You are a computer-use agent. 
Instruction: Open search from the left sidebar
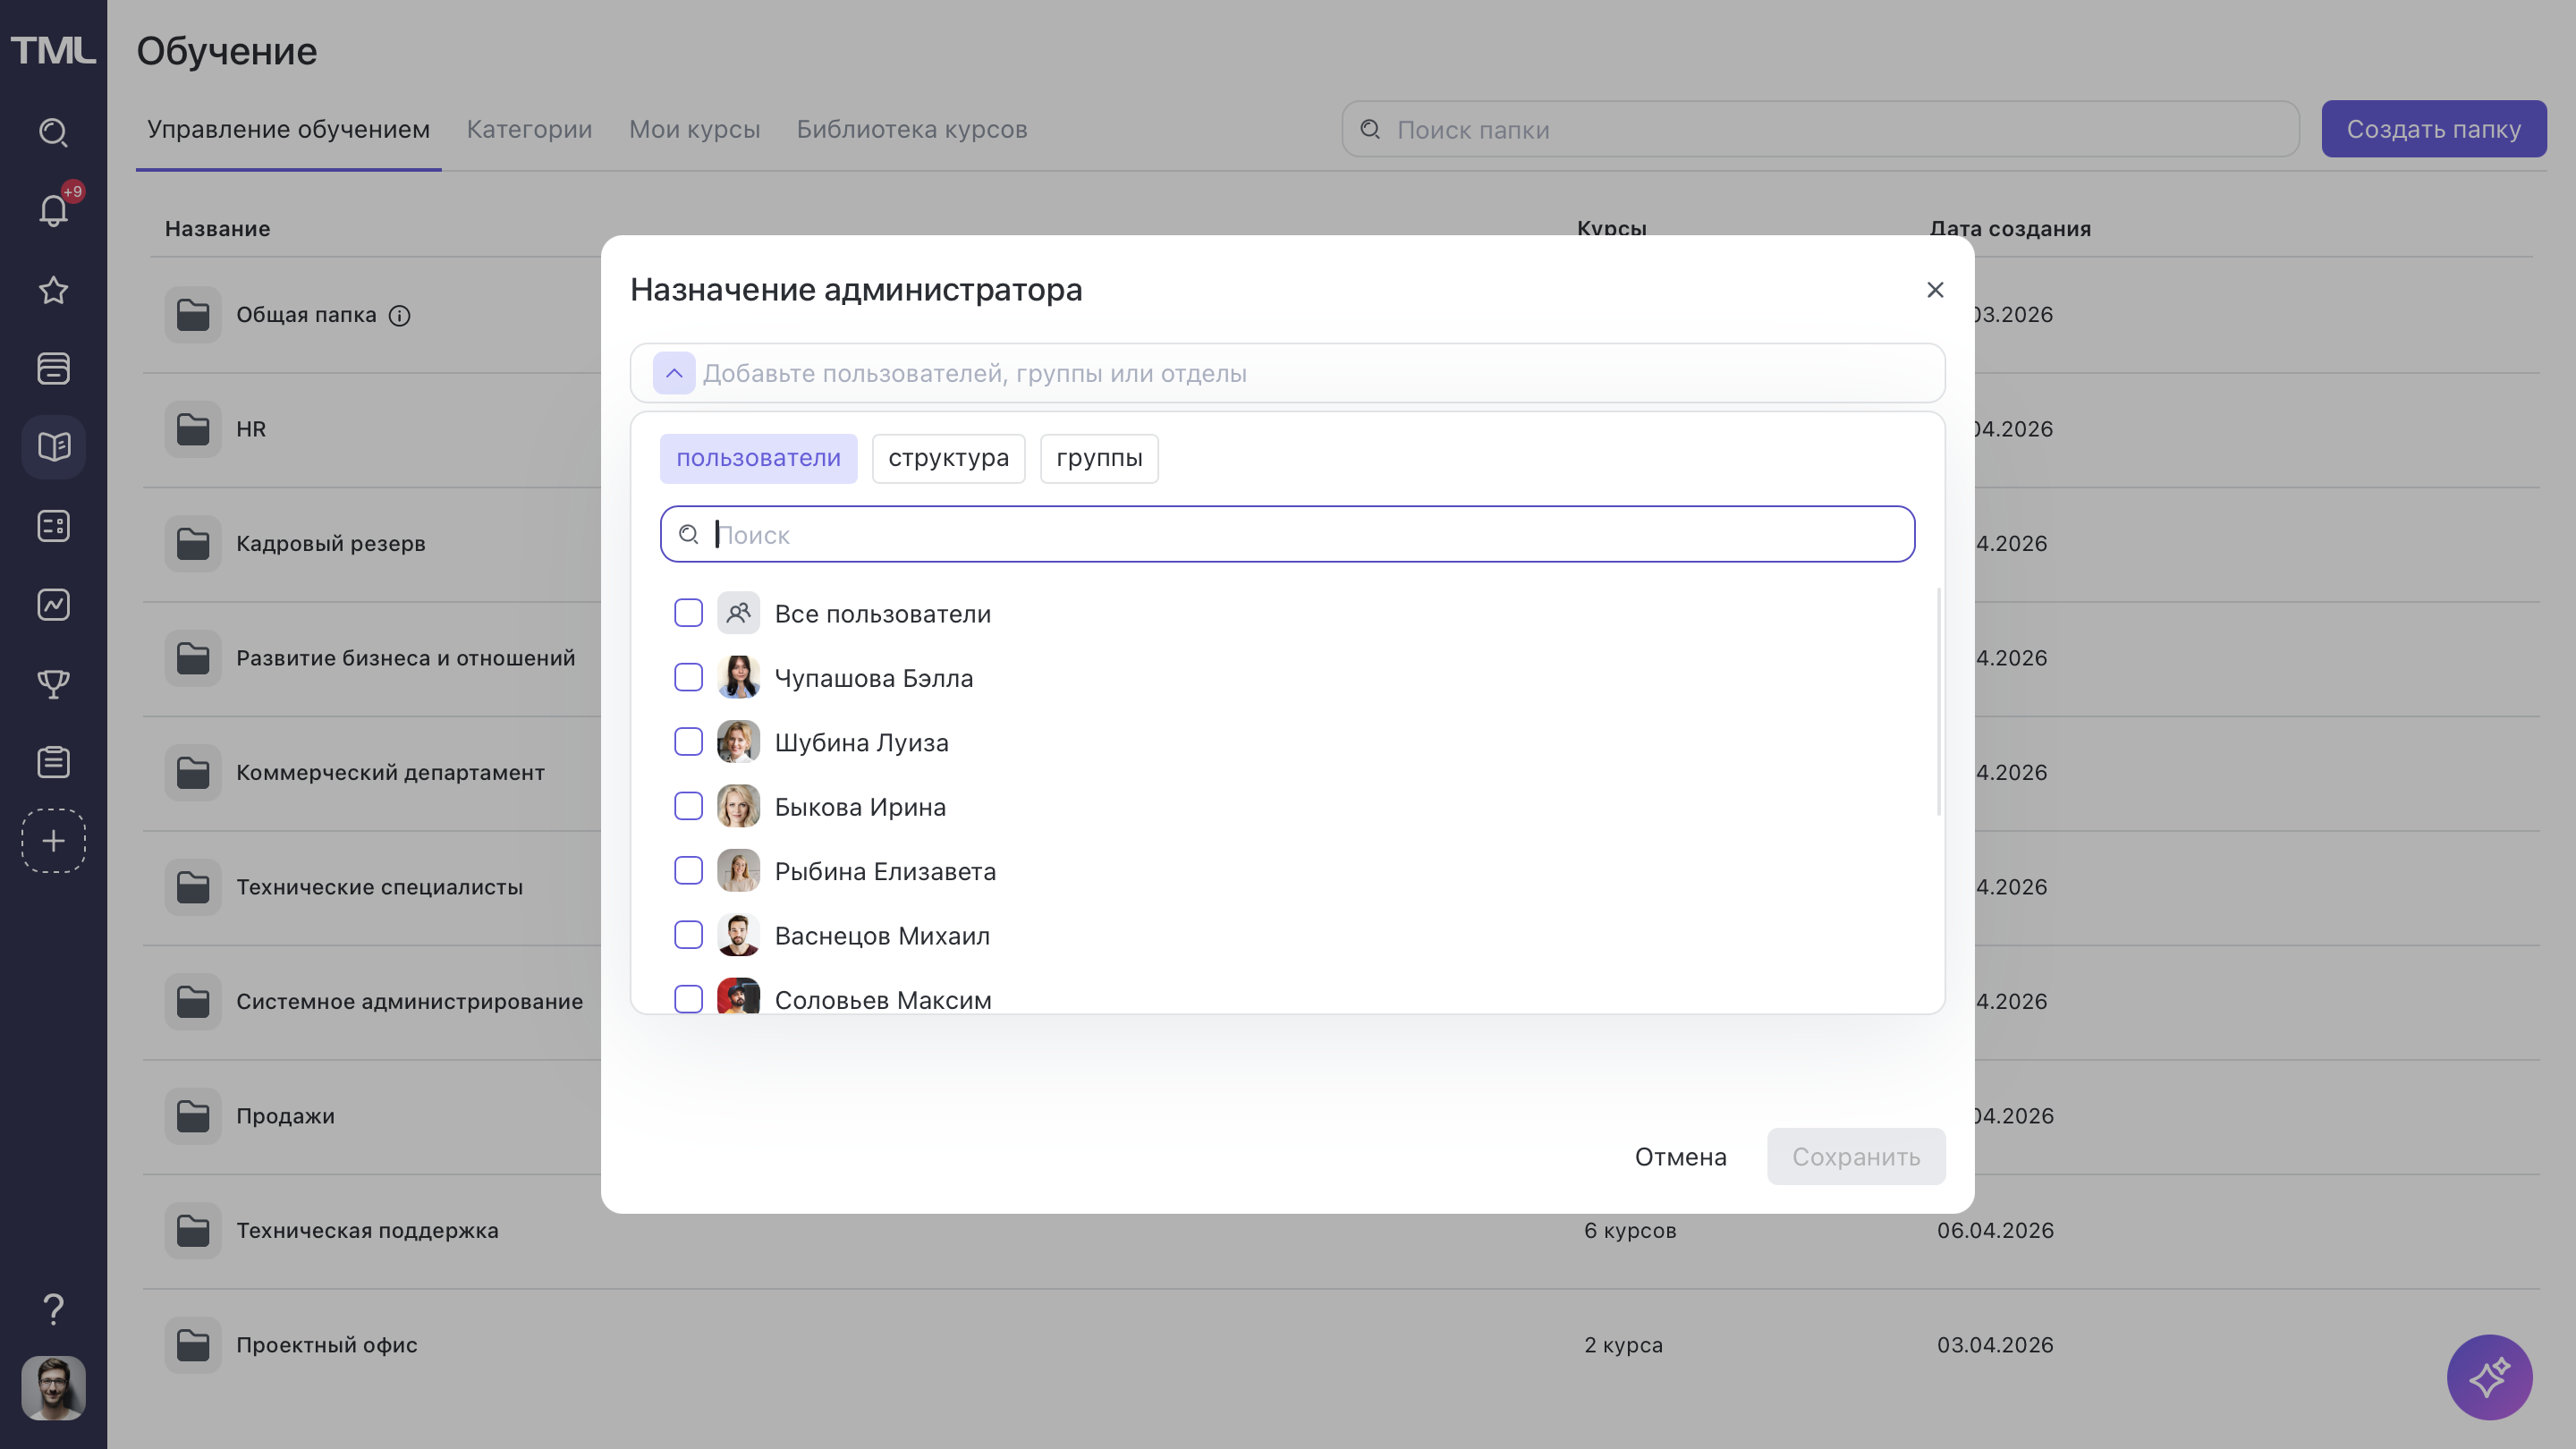click(53, 132)
